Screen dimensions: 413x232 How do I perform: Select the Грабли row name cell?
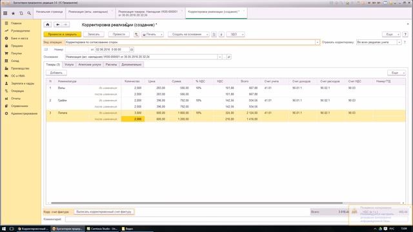pos(62,101)
